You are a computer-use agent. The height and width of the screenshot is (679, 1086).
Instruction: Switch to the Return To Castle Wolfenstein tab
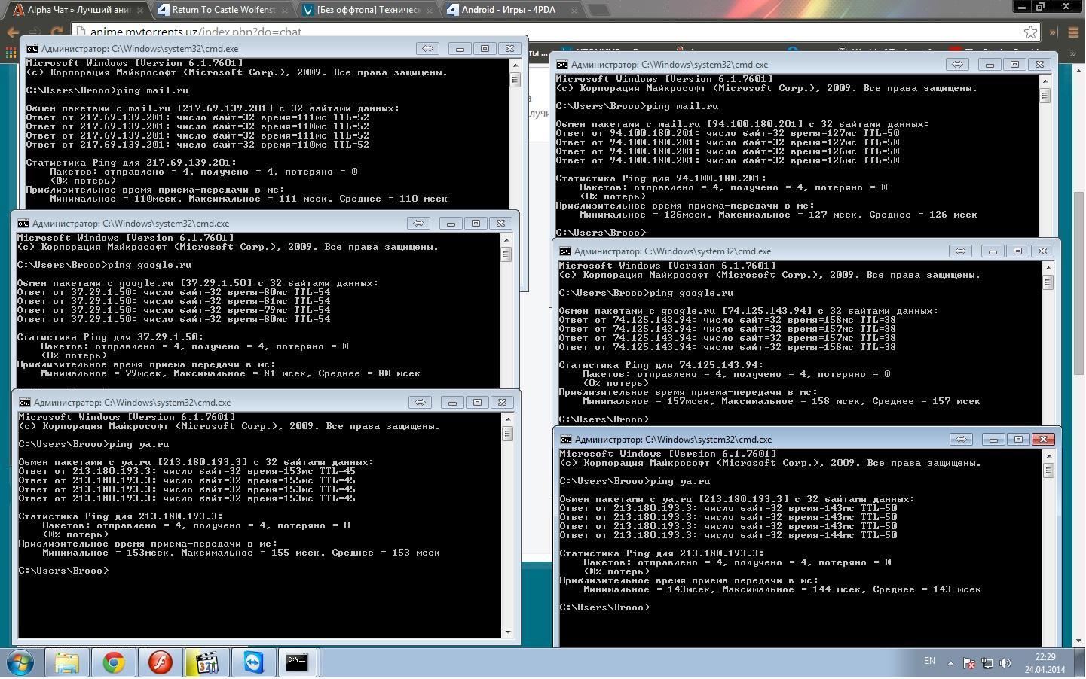[x=223, y=10]
